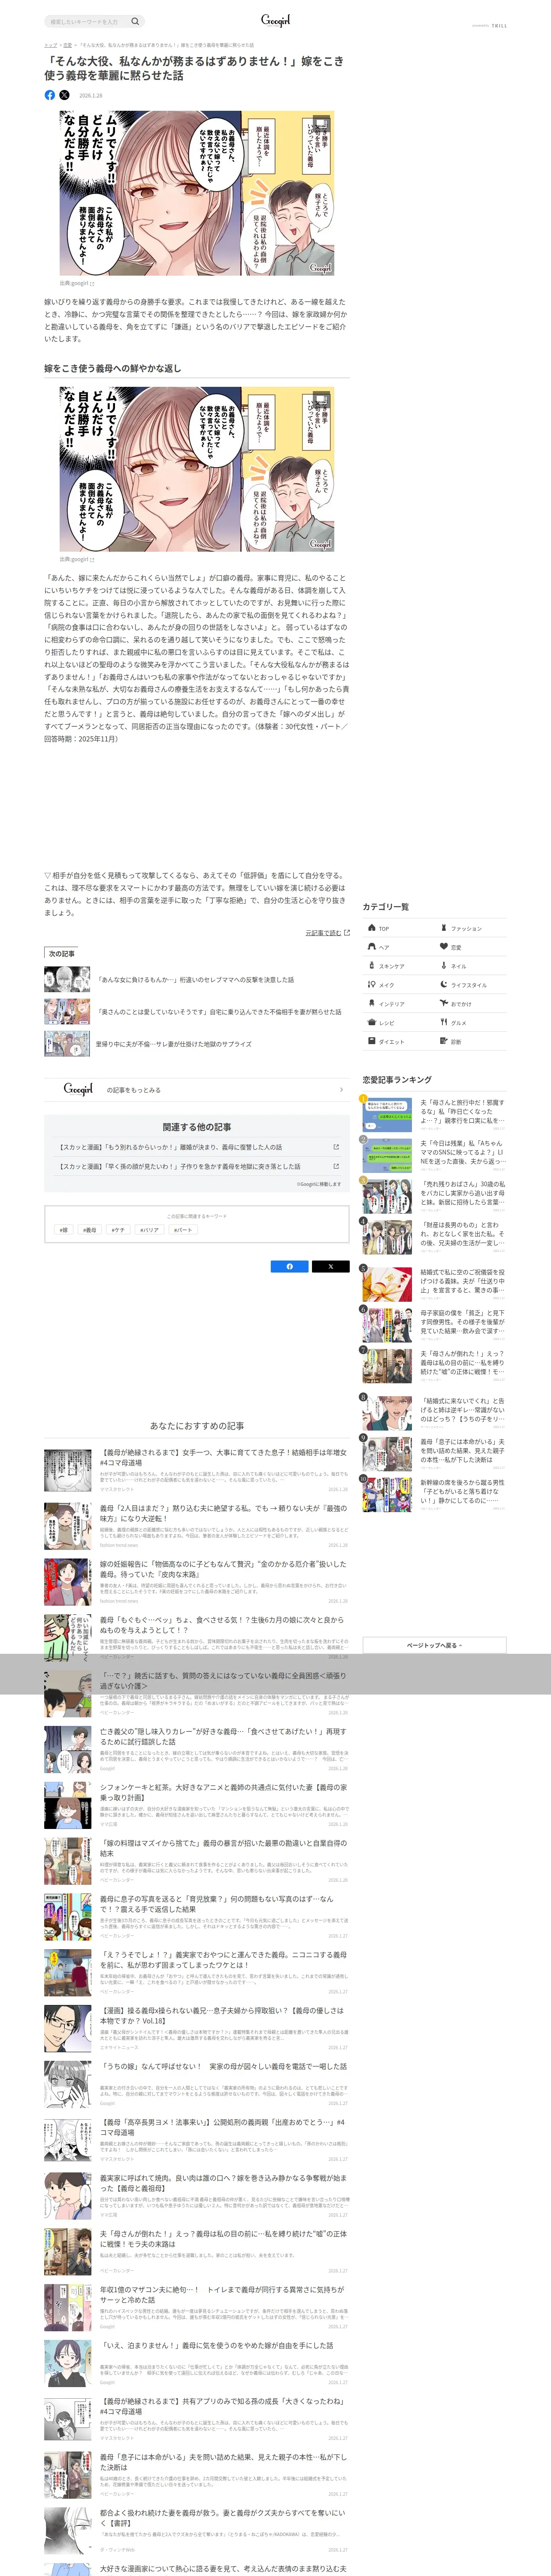Click thumbnail of 里帰り中に夫が不倫 article

pyautogui.click(x=67, y=1044)
